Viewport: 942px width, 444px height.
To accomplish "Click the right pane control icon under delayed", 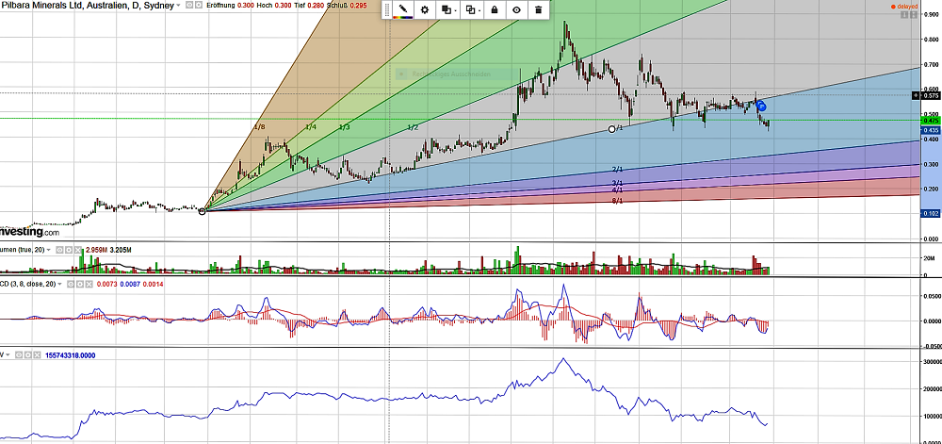I will click(x=912, y=16).
